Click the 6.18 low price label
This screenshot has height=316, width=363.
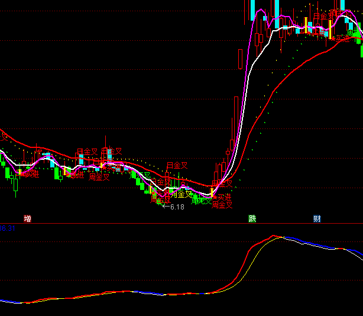point(176,207)
